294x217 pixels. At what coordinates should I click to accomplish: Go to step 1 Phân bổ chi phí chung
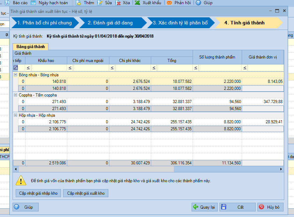(x=44, y=23)
